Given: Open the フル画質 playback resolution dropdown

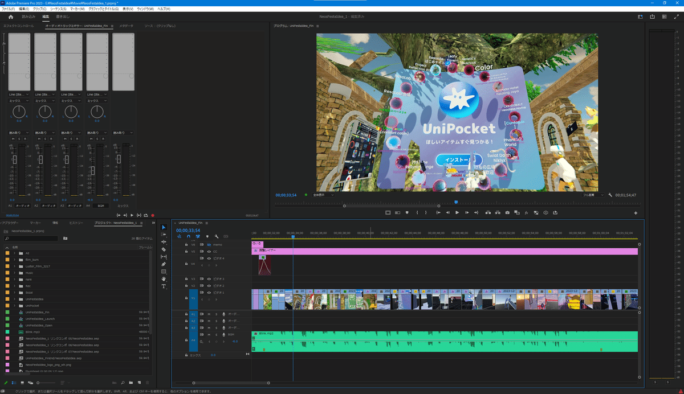Looking at the screenshot, I should pyautogui.click(x=593, y=195).
